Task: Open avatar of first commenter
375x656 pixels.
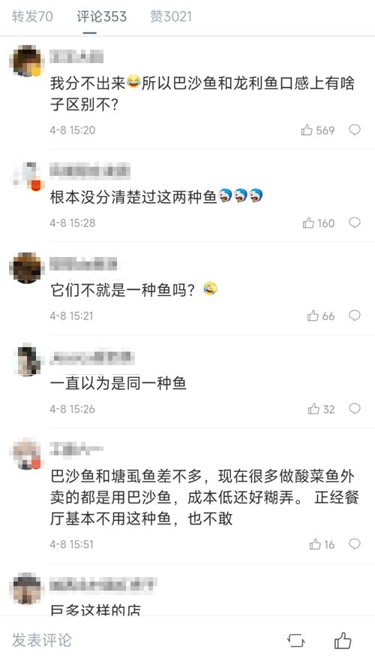Action: 27,61
